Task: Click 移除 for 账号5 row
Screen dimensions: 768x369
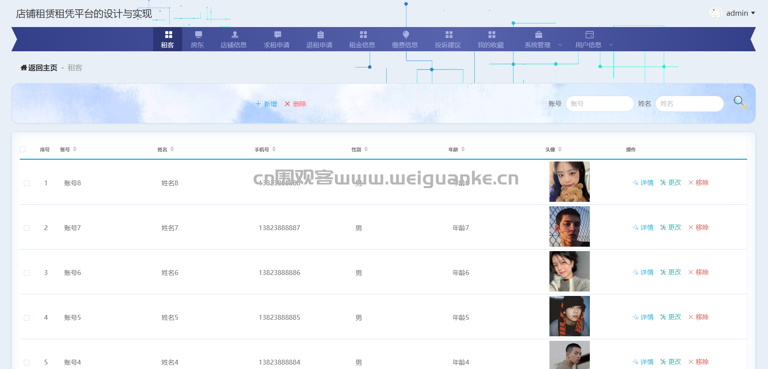Action: click(699, 317)
